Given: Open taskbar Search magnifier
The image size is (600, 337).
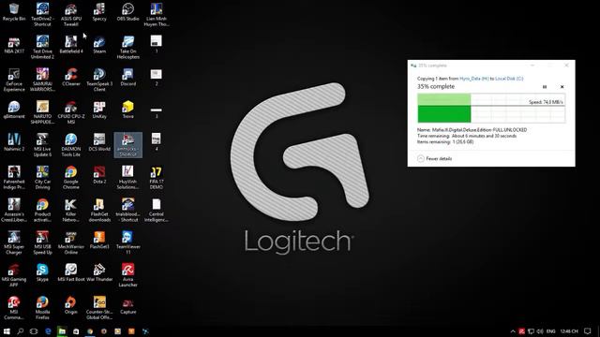Looking at the screenshot, I should pos(21,331).
